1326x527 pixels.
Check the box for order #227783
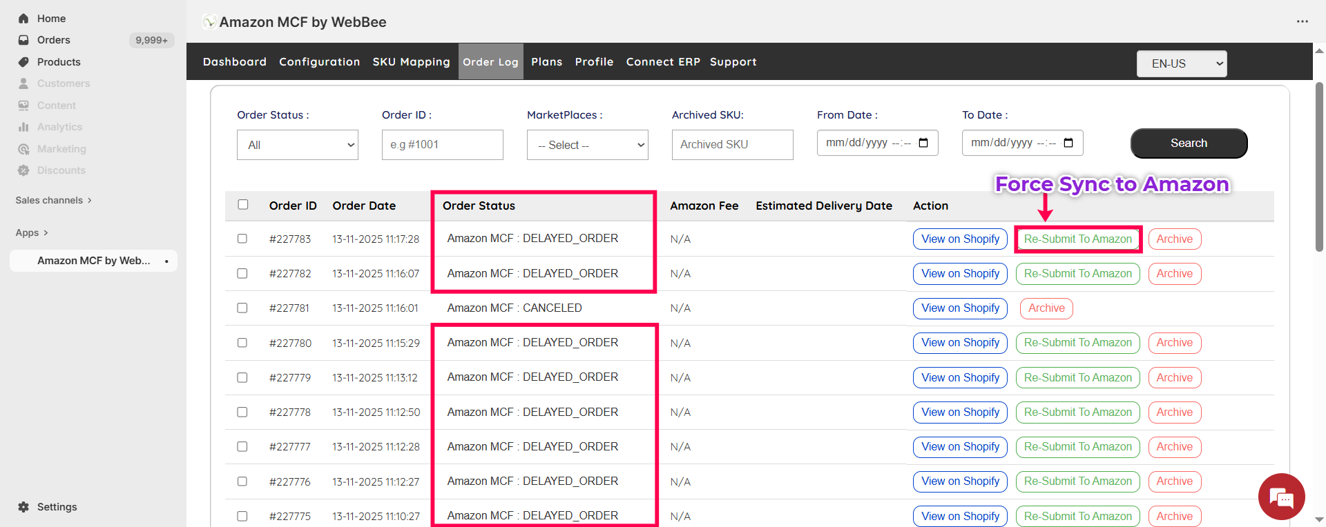pyautogui.click(x=242, y=239)
